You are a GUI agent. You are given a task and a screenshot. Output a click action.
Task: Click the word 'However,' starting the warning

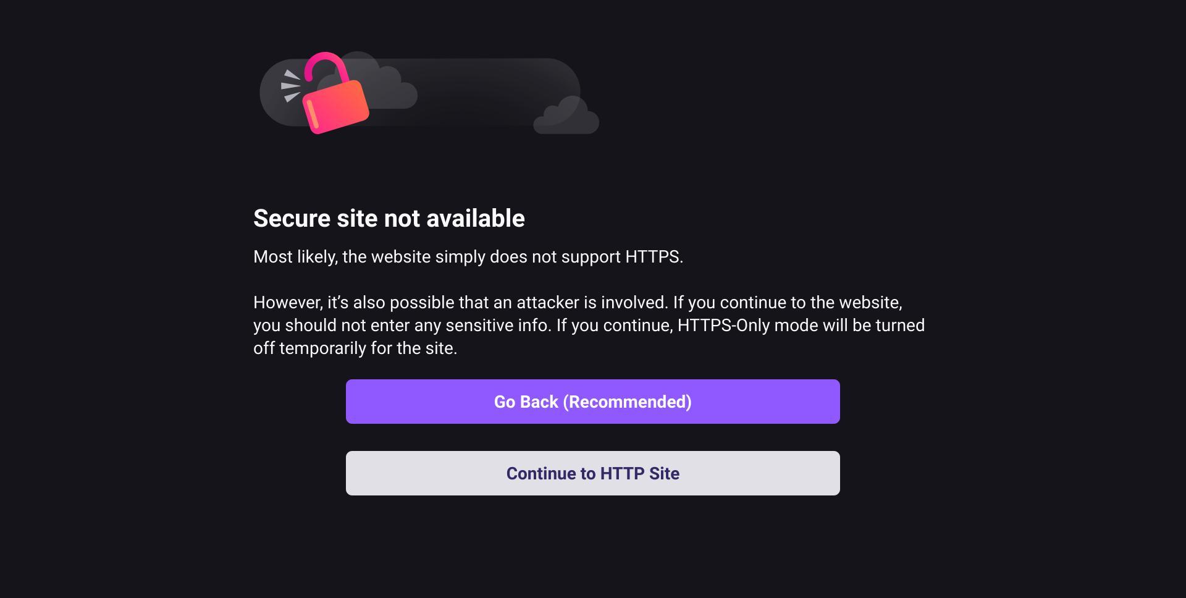click(x=288, y=303)
